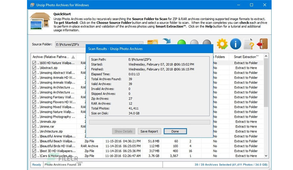Click Done in Scan Results dialog
This screenshot has height=170, width=293.
175,131
